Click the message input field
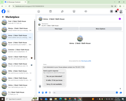 [84, 93]
